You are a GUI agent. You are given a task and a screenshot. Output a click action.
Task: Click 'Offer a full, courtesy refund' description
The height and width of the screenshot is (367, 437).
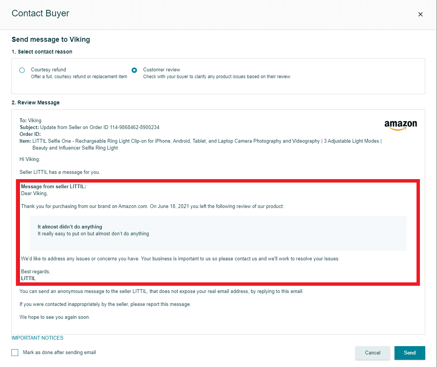[79, 77]
